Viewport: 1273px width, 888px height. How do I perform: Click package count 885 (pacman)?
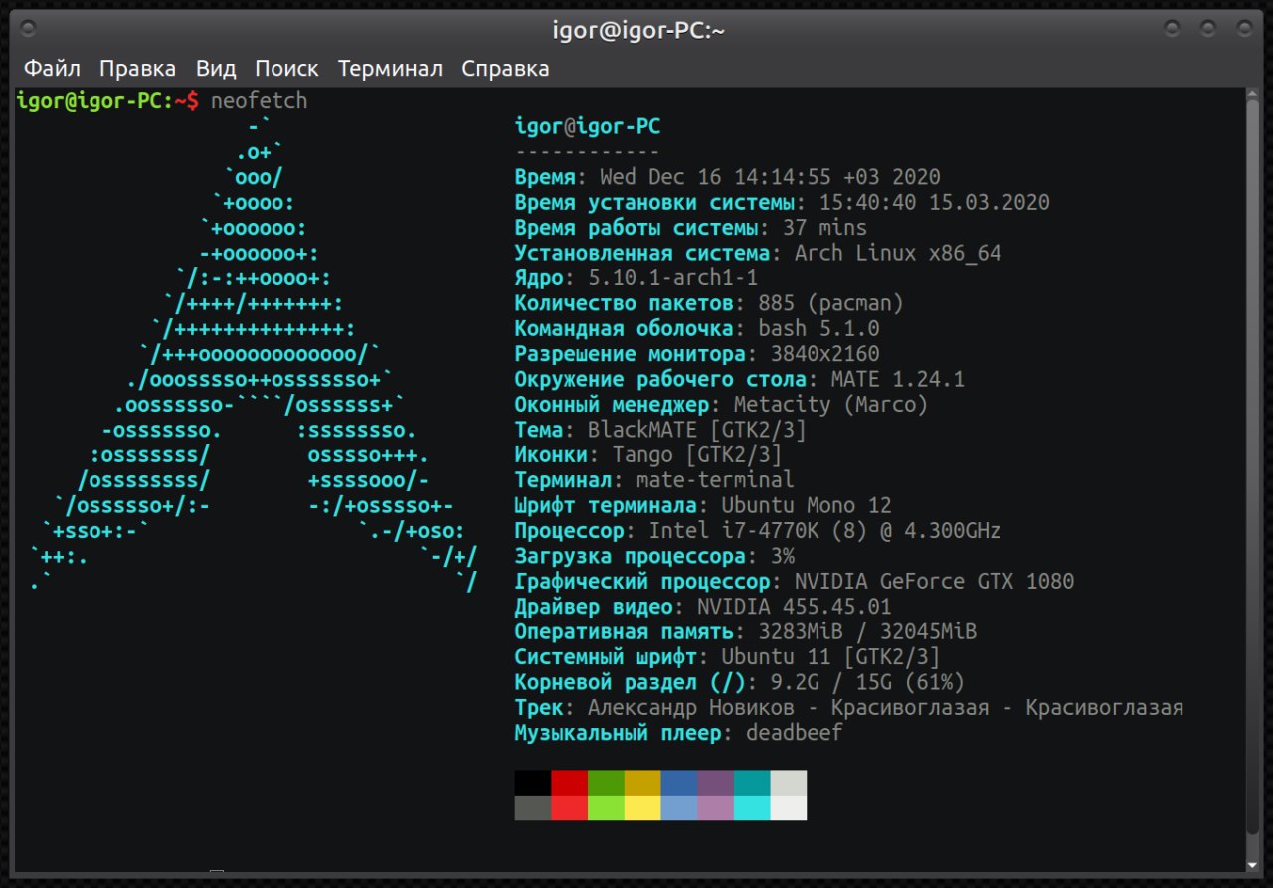[x=830, y=303]
